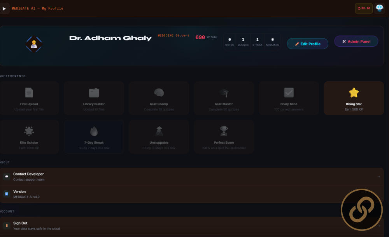Click the Sign Out label
This screenshot has height=237, width=389.
coord(20,223)
